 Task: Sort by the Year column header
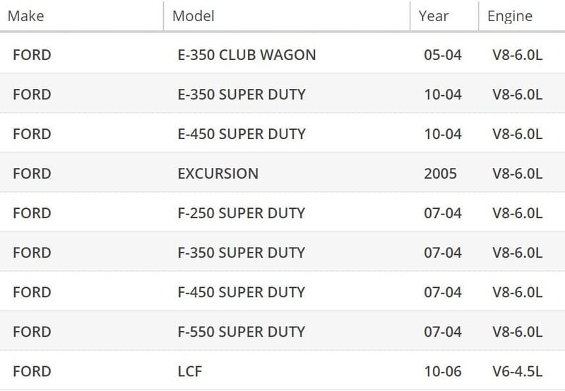[x=434, y=16]
